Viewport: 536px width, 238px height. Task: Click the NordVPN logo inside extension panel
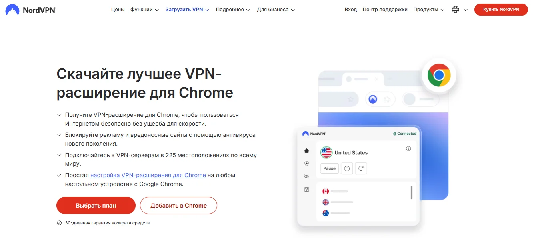point(314,134)
